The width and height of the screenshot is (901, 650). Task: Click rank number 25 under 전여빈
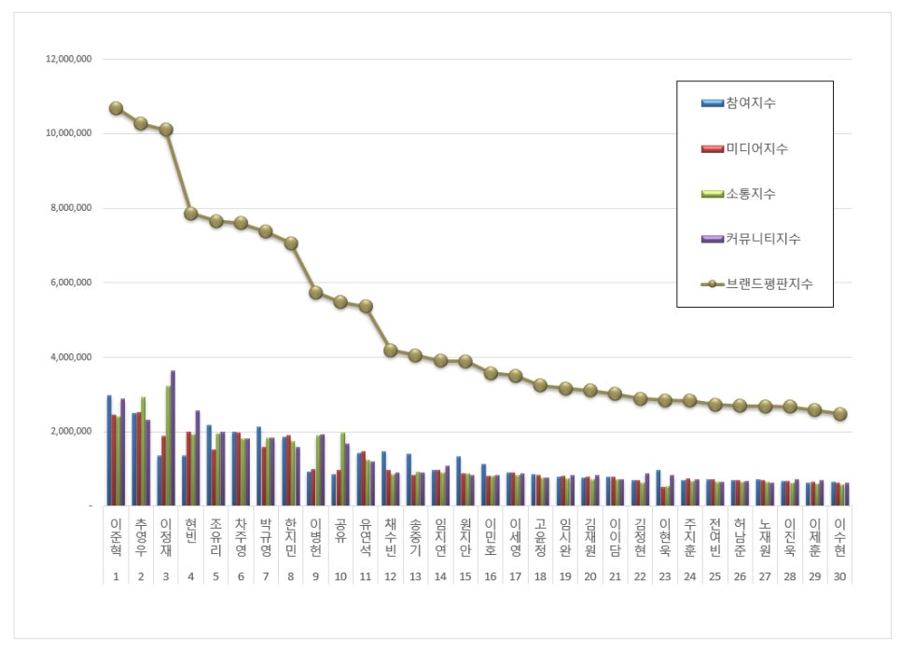click(714, 576)
